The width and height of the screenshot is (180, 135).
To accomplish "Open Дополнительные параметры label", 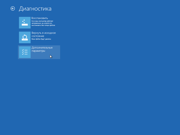I will pyautogui.click(x=42, y=49).
